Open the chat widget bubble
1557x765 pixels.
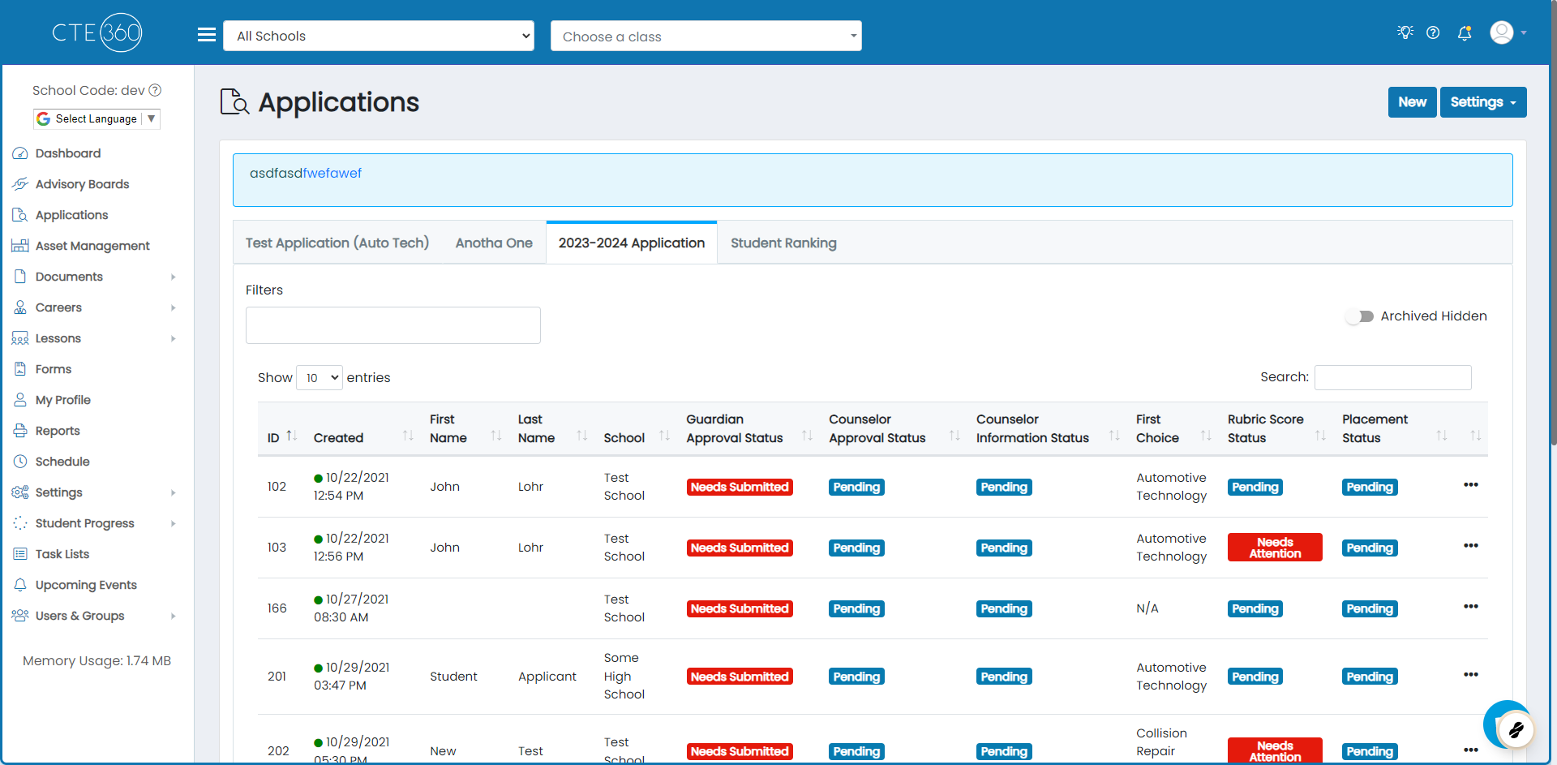point(1508,726)
